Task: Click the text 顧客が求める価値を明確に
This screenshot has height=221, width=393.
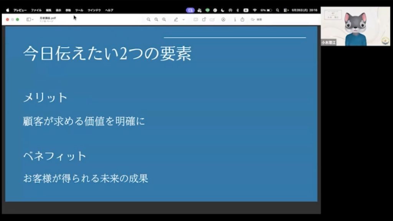Action: (84, 121)
